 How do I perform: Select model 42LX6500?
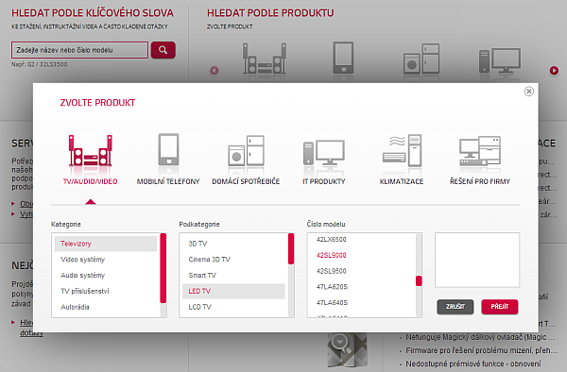pos(332,240)
